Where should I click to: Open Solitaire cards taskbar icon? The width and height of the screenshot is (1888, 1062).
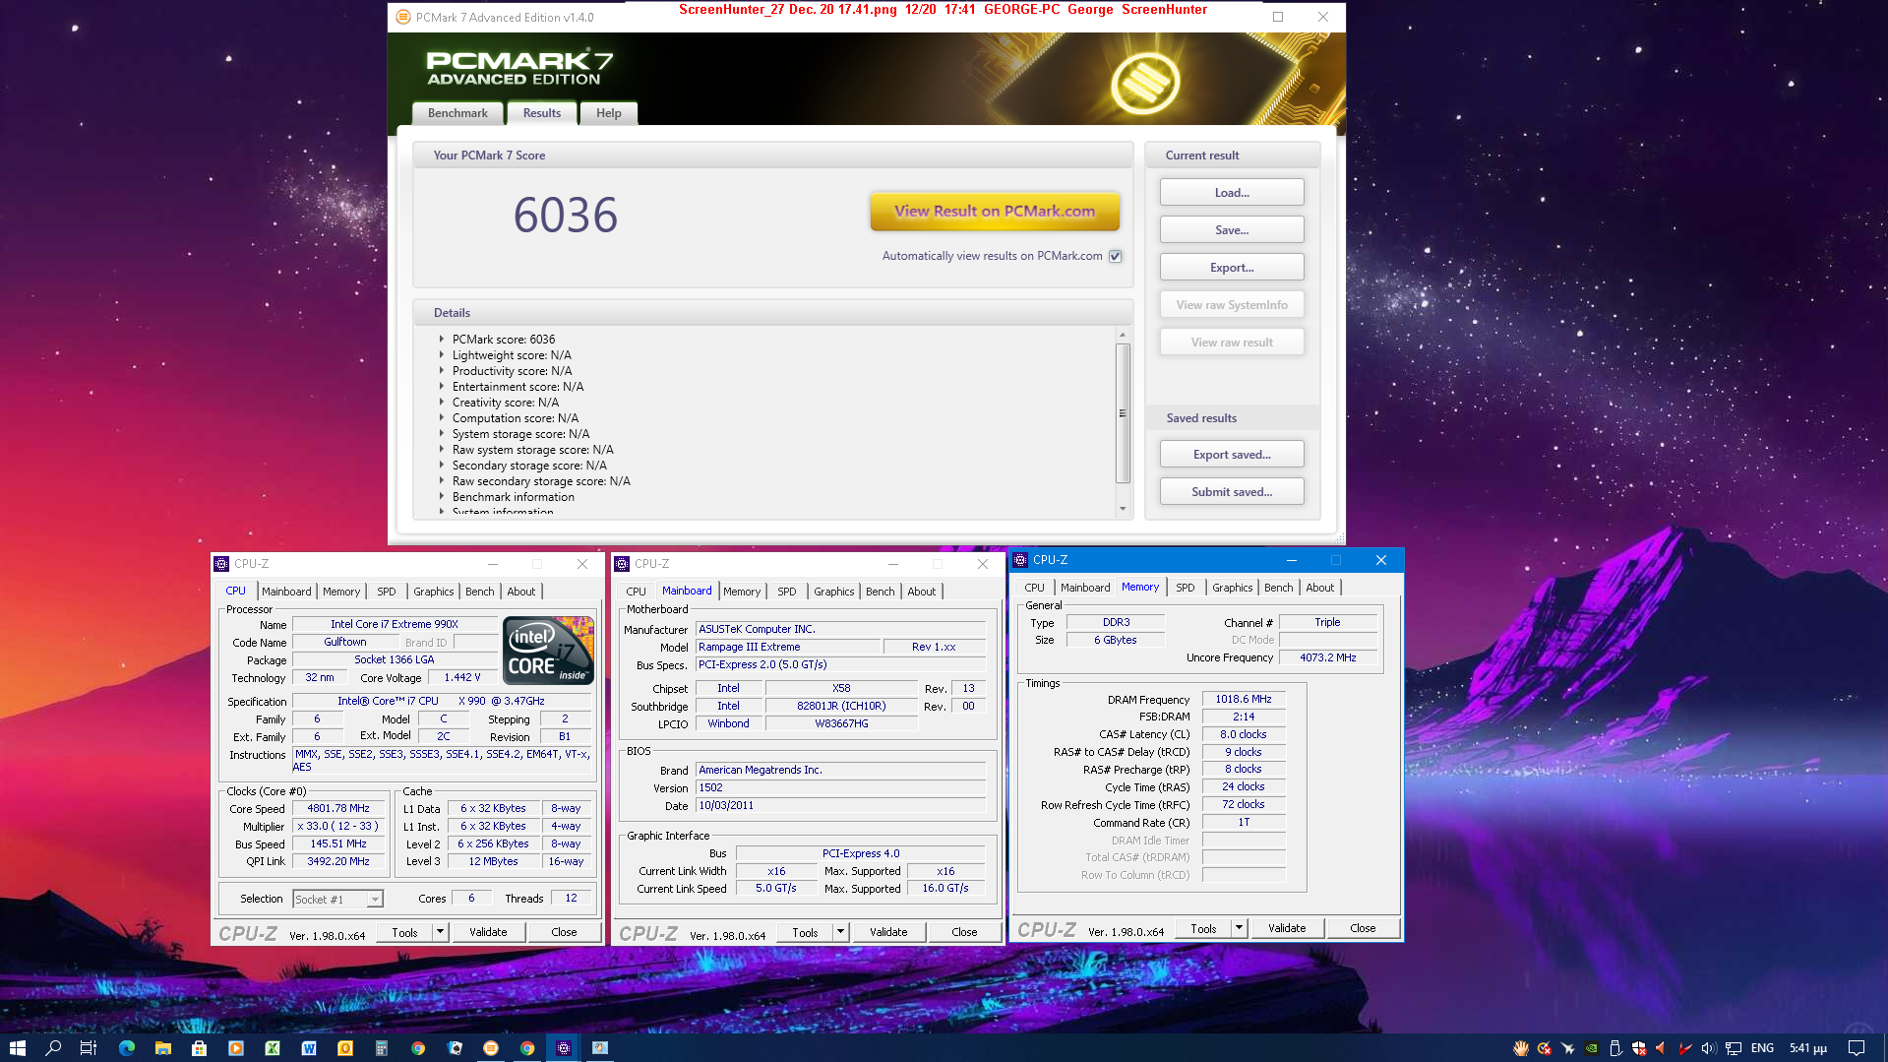454,1048
